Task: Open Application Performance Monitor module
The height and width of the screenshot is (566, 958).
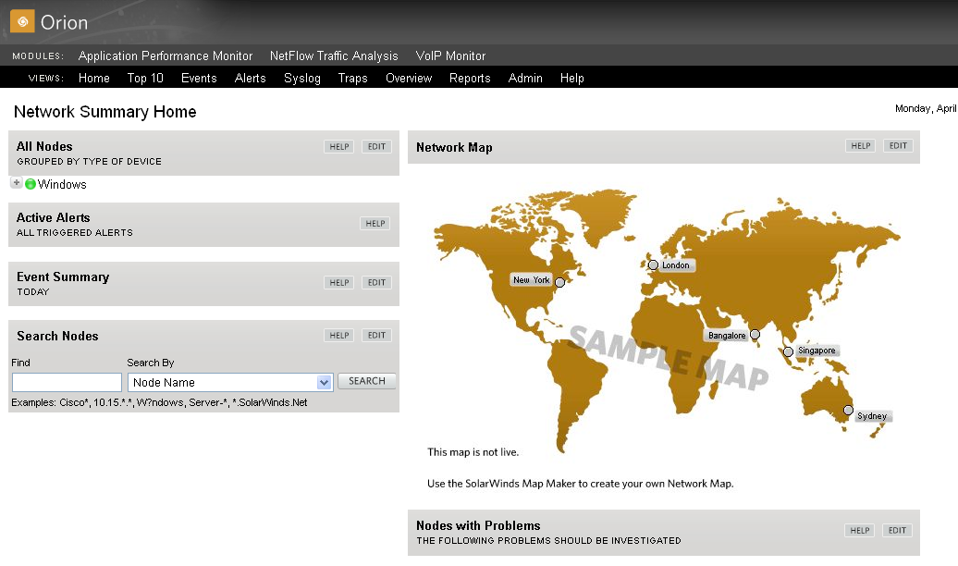Action: pyautogui.click(x=166, y=55)
